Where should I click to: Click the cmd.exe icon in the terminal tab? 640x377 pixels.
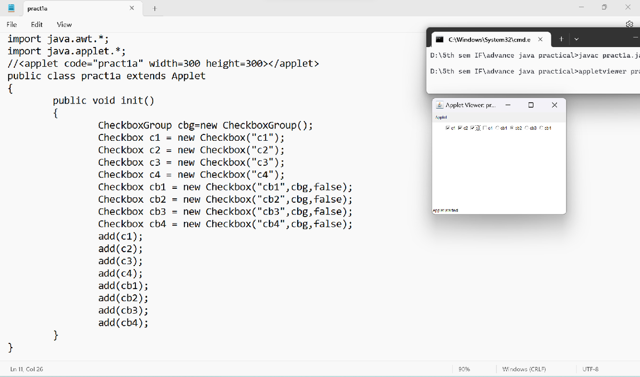tap(439, 39)
